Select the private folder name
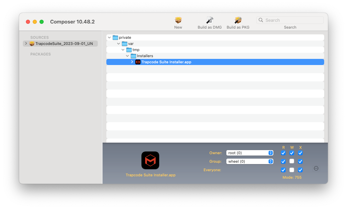 [x=125, y=37]
